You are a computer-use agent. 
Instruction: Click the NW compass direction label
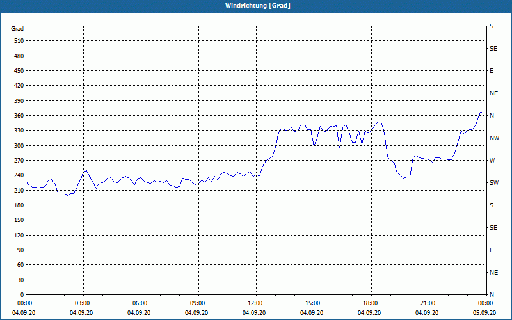pos(494,138)
